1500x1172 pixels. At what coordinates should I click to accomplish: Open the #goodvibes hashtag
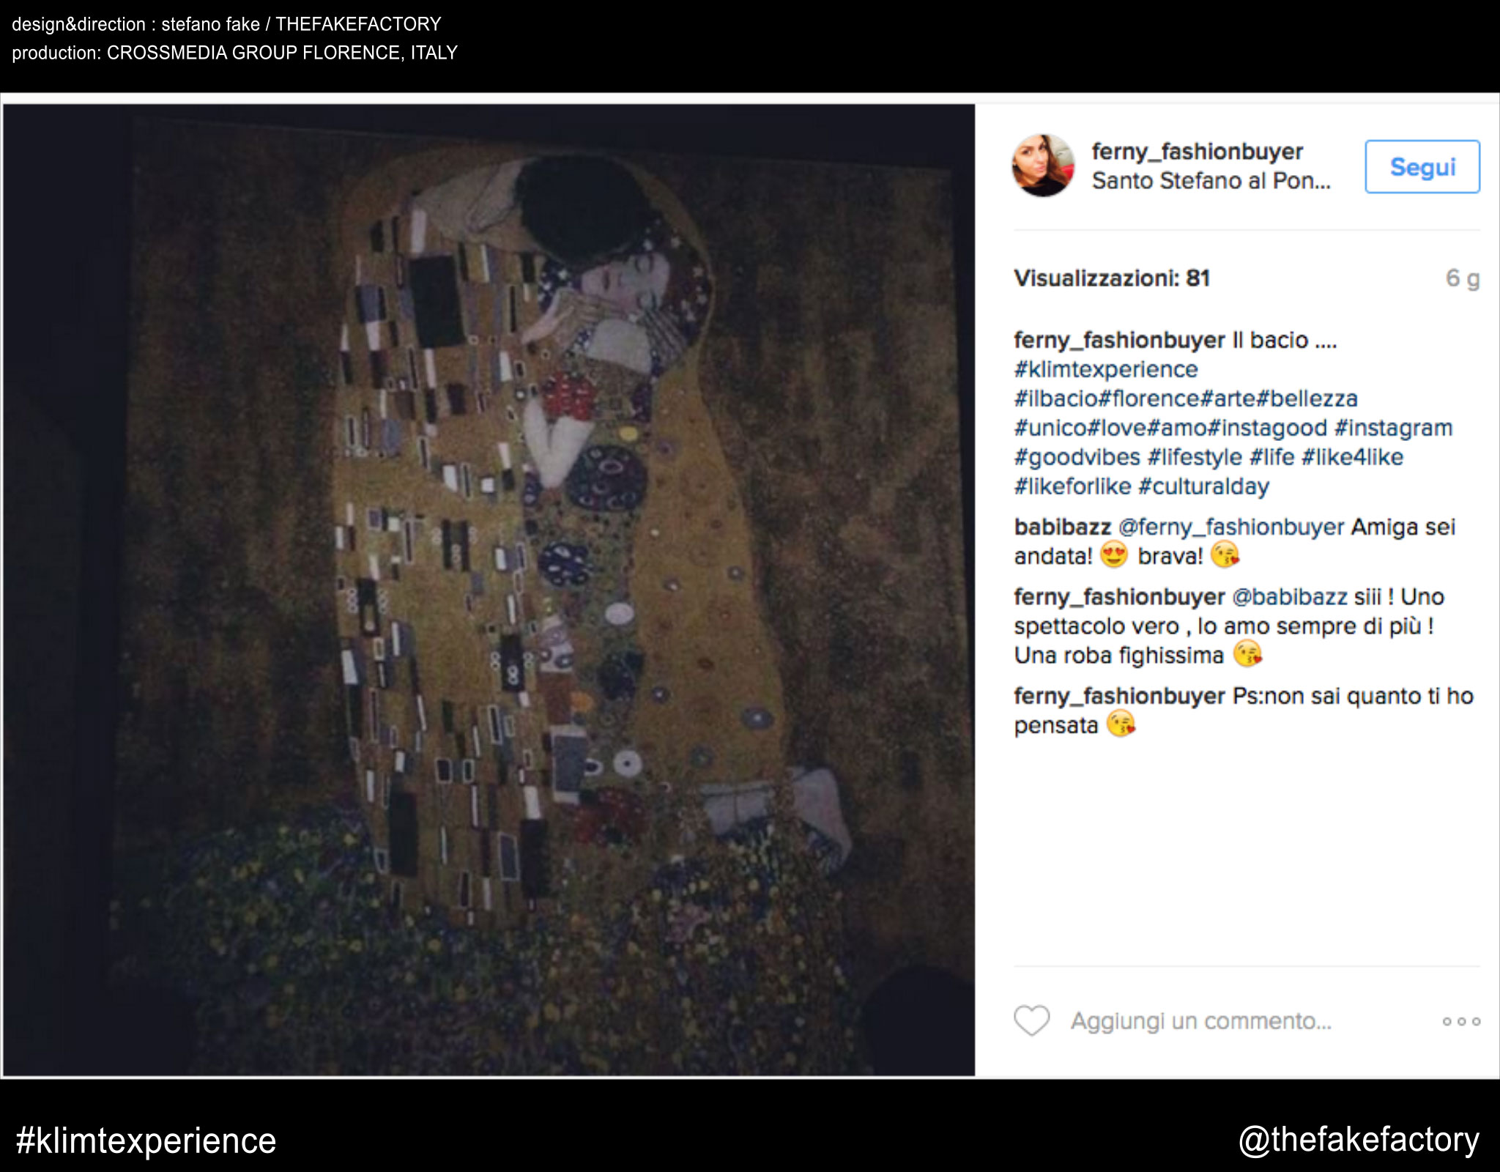point(1077,457)
